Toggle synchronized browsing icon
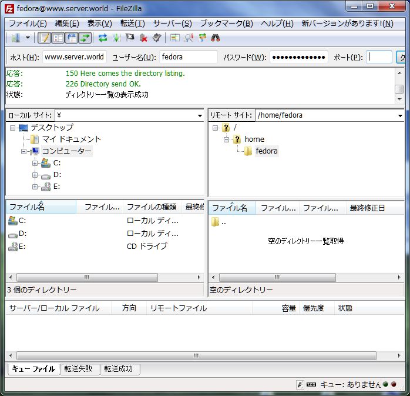This screenshot has width=410, height=396. tap(202, 38)
